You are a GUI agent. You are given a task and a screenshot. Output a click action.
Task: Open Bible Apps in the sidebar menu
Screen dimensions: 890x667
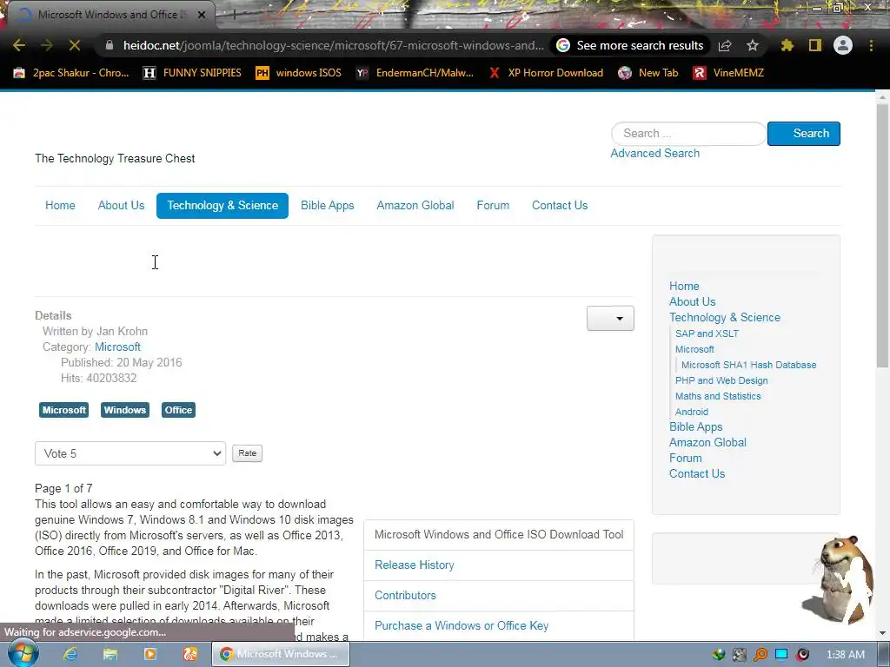tap(696, 427)
